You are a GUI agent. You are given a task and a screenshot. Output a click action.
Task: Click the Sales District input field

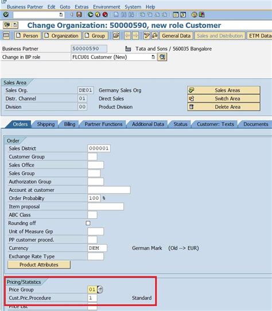pyautogui.click(x=99, y=148)
